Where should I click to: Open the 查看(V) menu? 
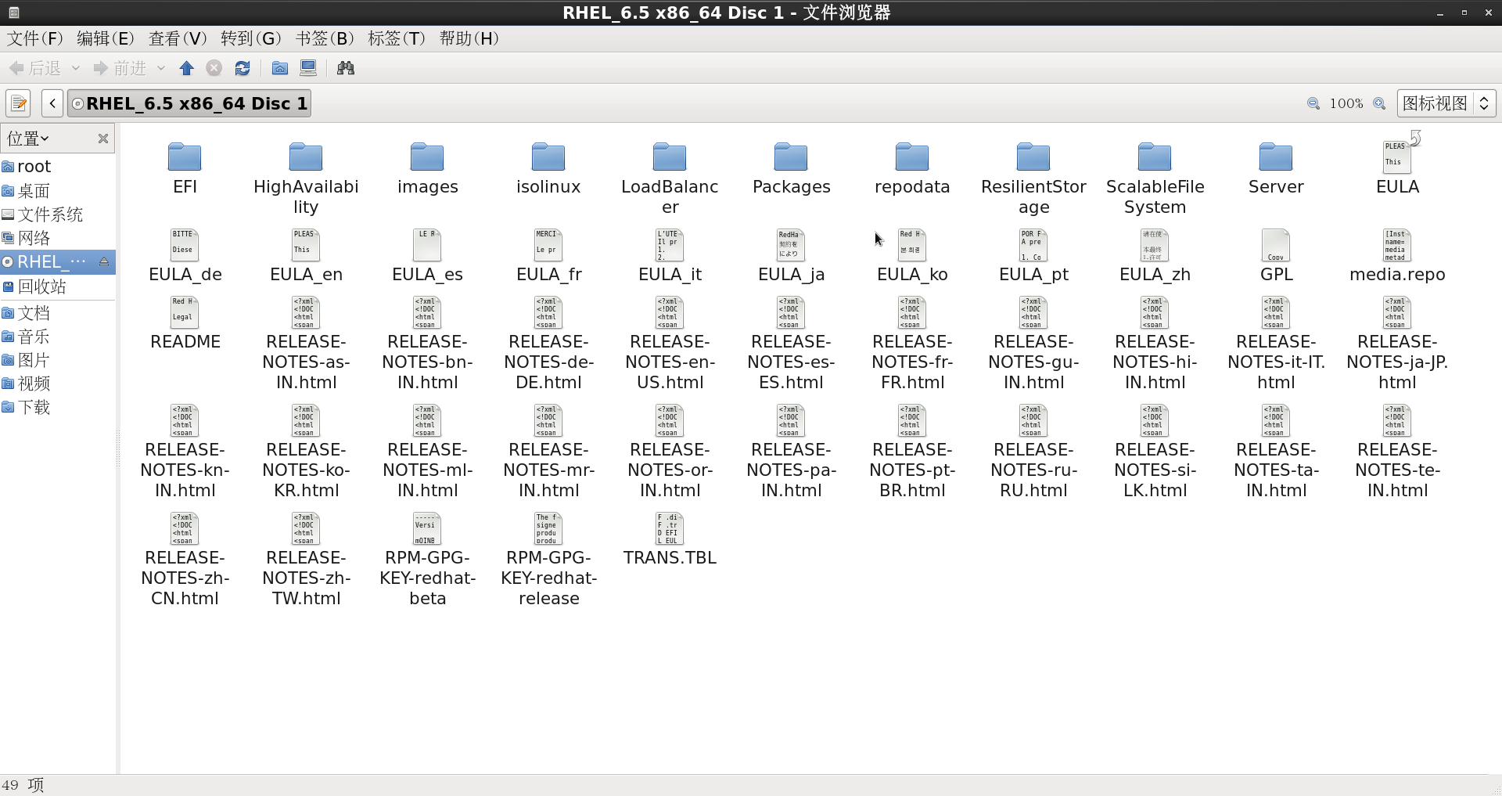click(x=178, y=38)
